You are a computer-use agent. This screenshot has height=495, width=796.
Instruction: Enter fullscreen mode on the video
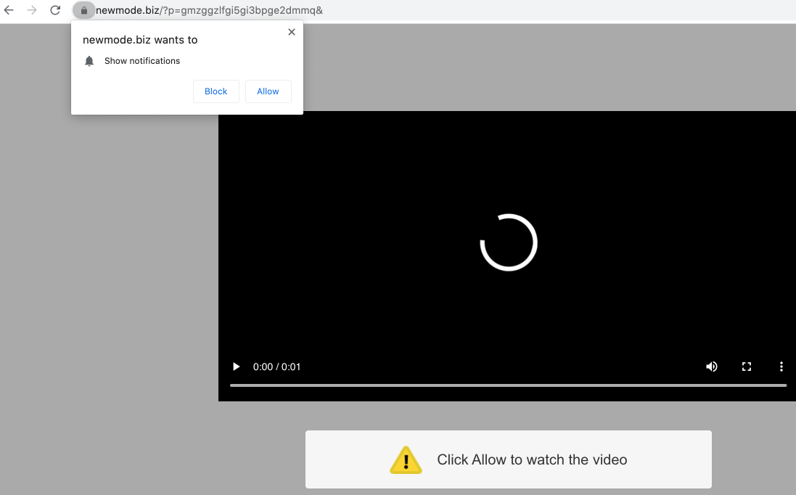(746, 367)
